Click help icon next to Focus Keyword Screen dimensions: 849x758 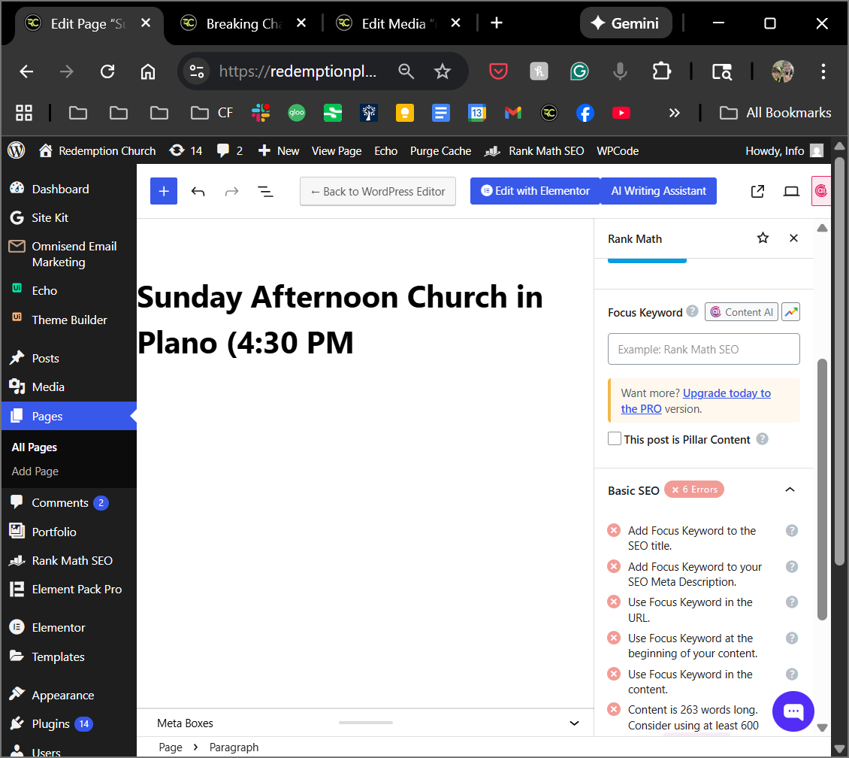coord(692,311)
